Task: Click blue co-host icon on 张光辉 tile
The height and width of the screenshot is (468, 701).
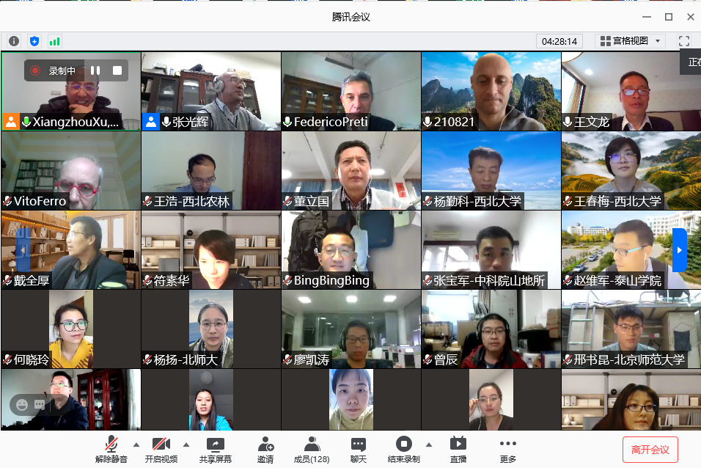Action: point(151,122)
